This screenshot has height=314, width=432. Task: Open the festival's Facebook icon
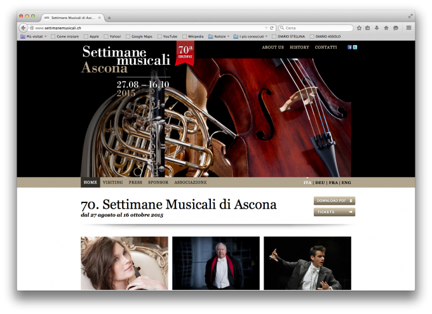point(349,48)
